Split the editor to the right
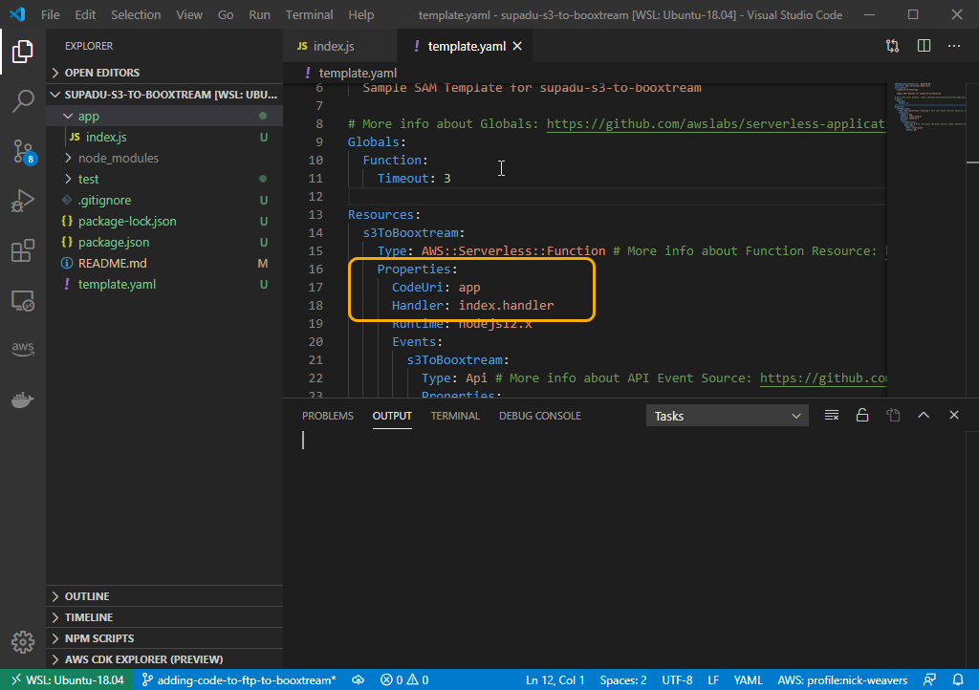Image resolution: width=979 pixels, height=690 pixels. point(924,46)
